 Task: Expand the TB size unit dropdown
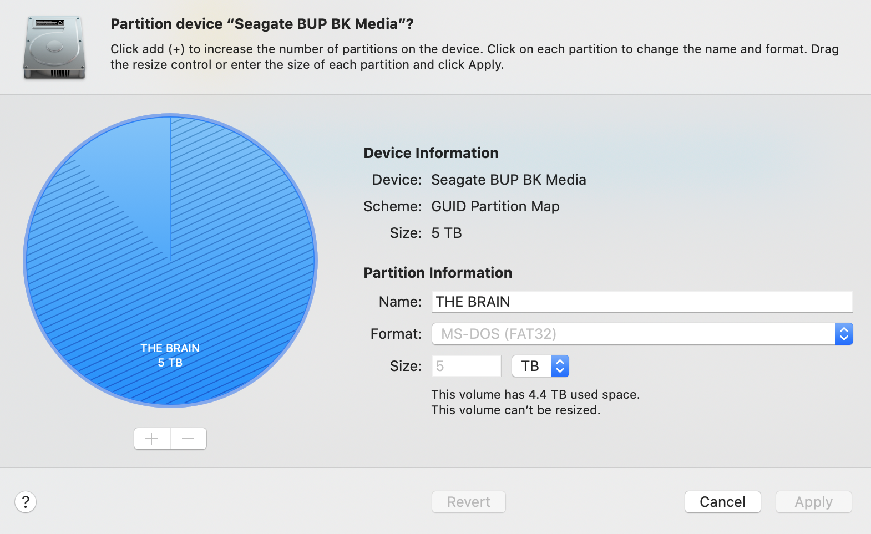point(540,366)
